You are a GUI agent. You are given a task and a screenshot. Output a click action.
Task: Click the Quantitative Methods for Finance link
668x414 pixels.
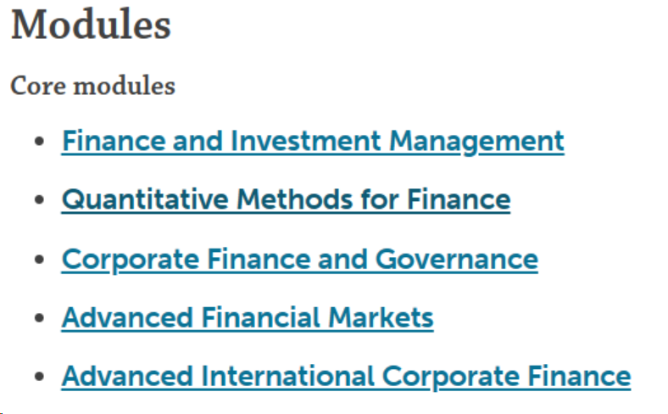(286, 199)
